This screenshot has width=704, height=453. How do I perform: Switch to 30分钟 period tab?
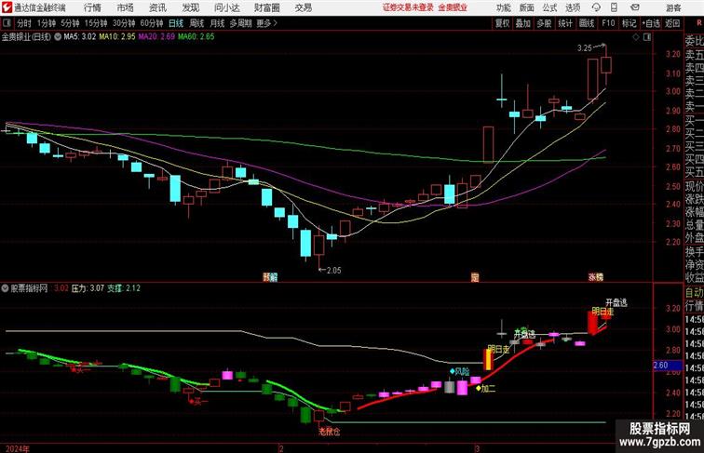(124, 23)
